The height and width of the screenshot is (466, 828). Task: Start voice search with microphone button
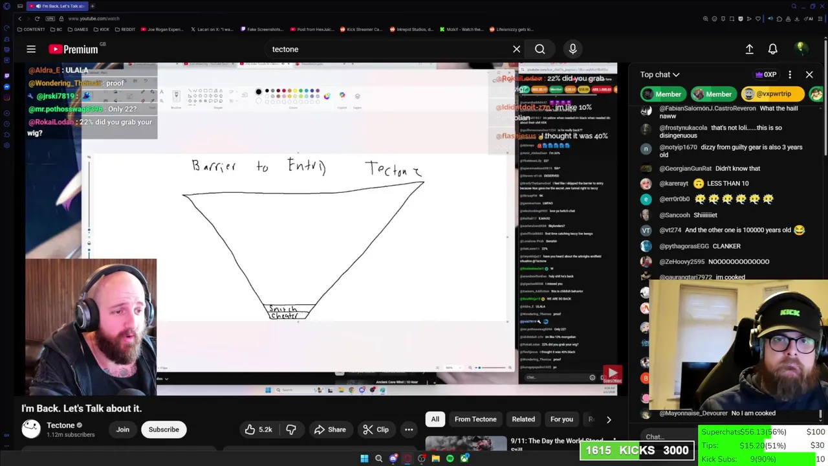(572, 49)
